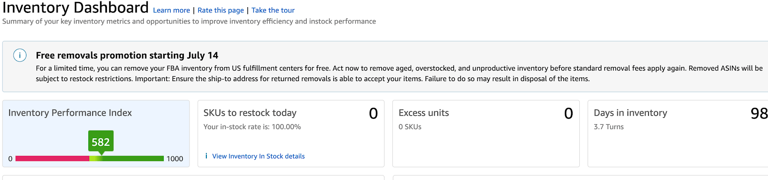Click the small info icon beside In Stock details
Viewport: 768px width, 180px height.
(206, 156)
